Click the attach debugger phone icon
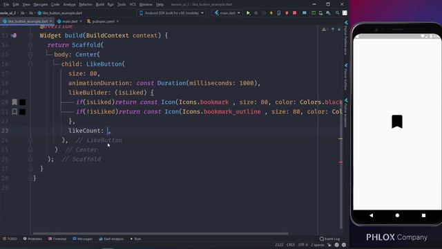 click(x=279, y=13)
